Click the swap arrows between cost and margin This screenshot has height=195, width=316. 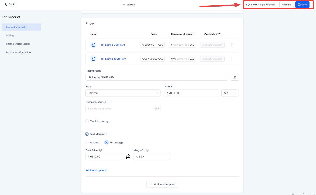[128, 157]
